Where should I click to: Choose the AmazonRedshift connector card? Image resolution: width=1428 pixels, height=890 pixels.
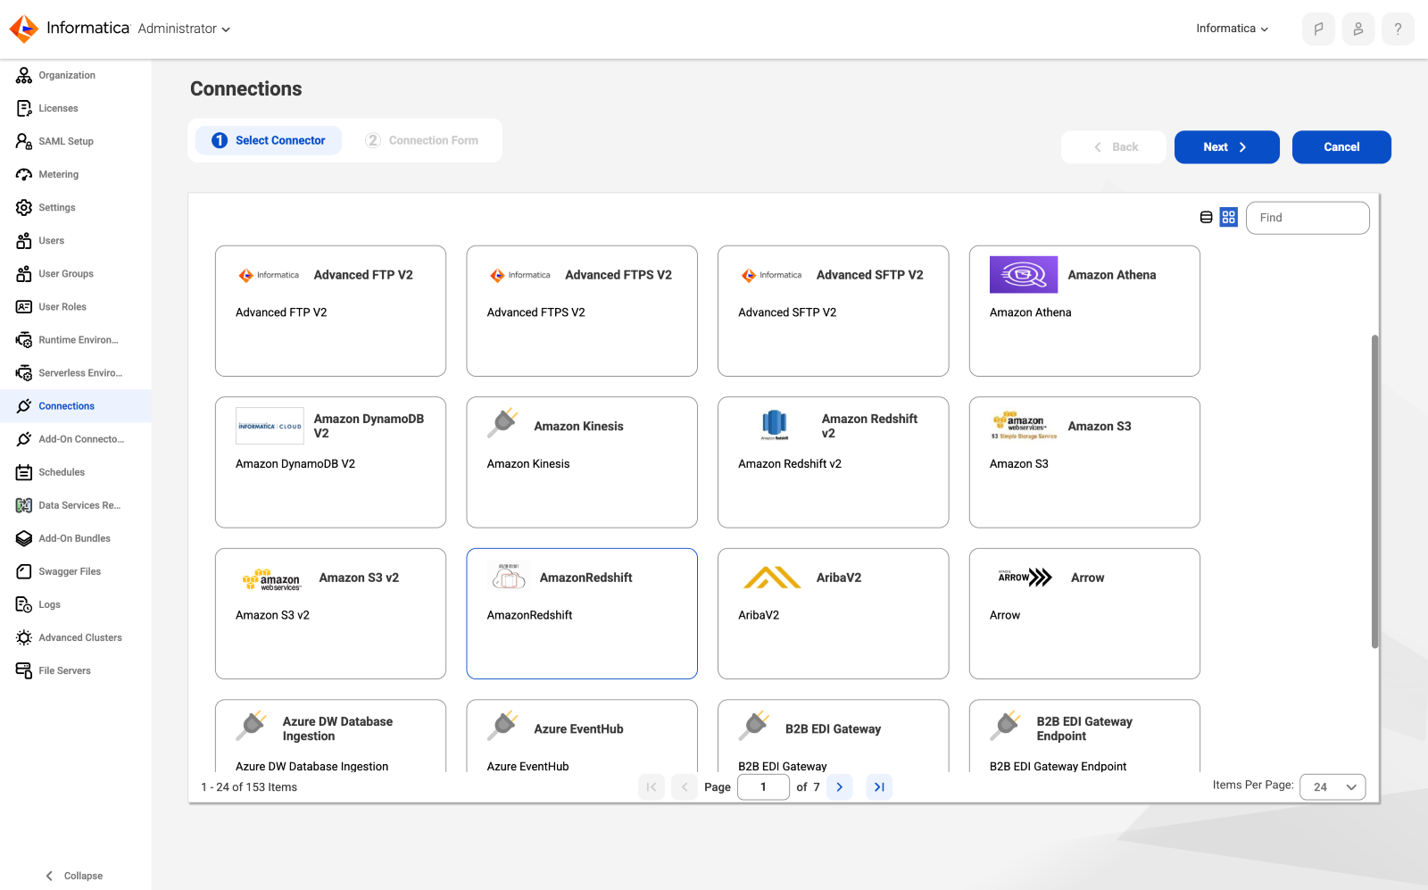pyautogui.click(x=582, y=613)
